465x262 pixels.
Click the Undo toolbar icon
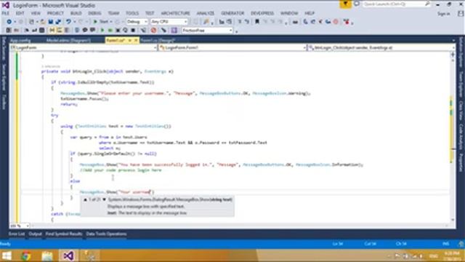coord(68,22)
